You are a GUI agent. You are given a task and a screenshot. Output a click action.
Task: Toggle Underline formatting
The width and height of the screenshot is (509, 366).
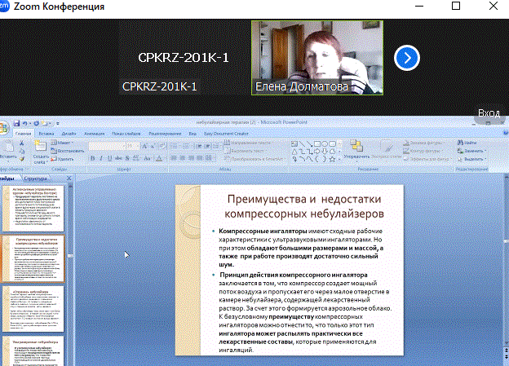[x=110, y=158]
